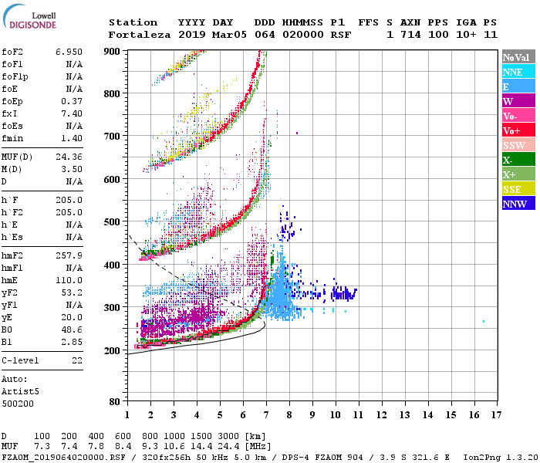Click the 500200 code under Artist5
540x463 pixels.
click(x=18, y=404)
